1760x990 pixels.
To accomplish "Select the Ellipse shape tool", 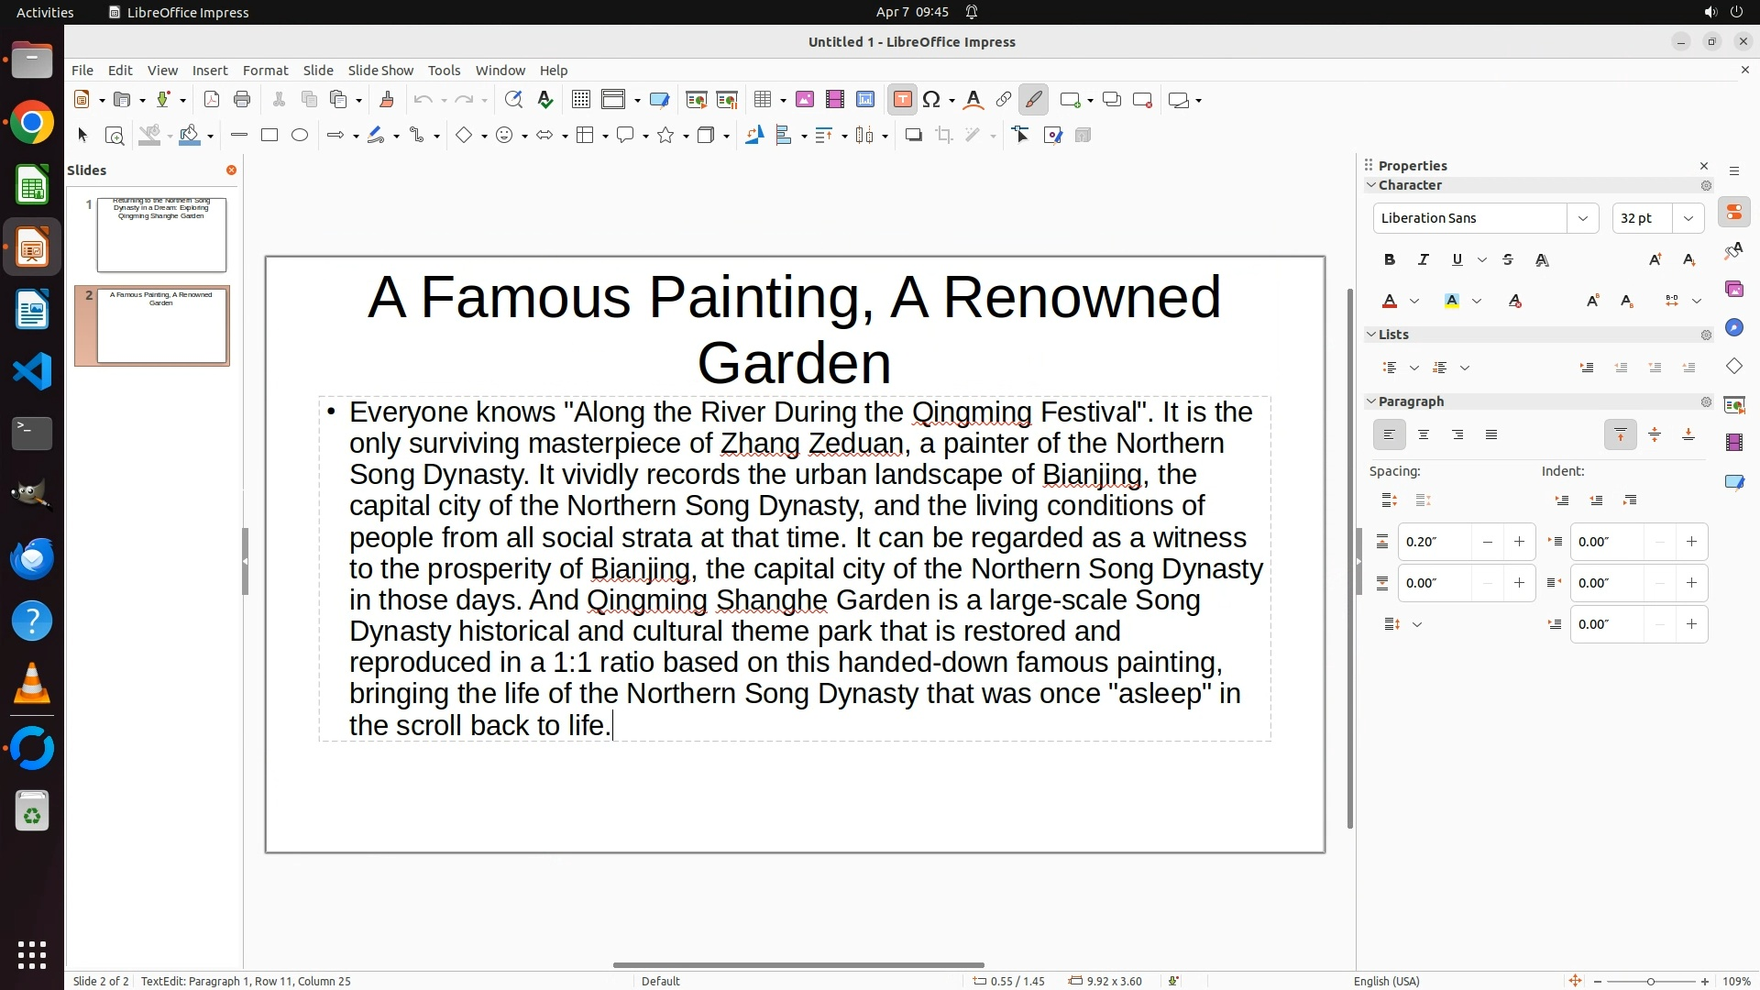I will click(x=300, y=136).
